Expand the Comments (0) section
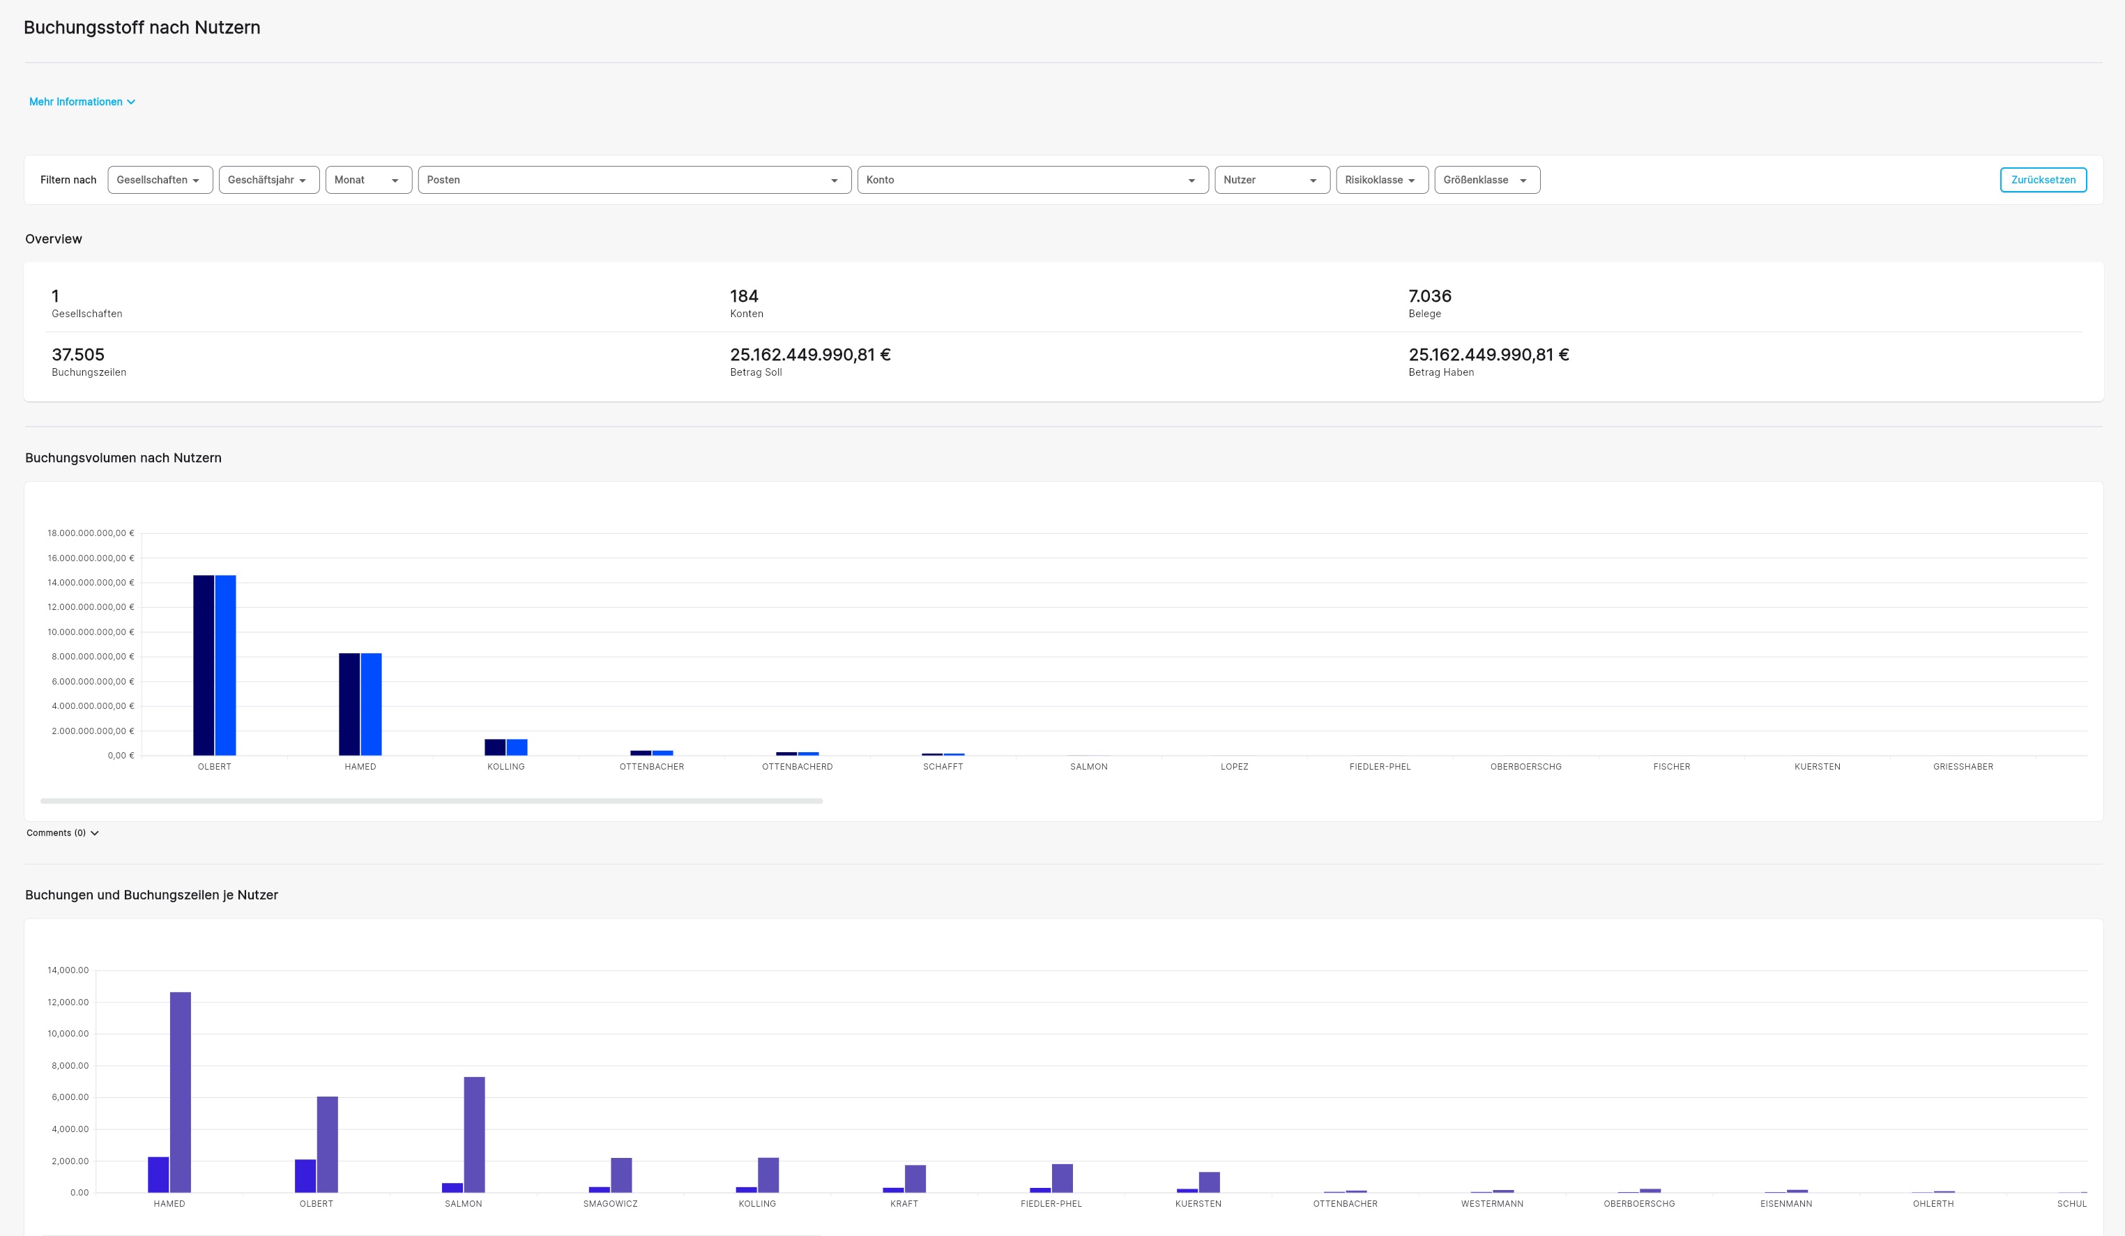 56,833
